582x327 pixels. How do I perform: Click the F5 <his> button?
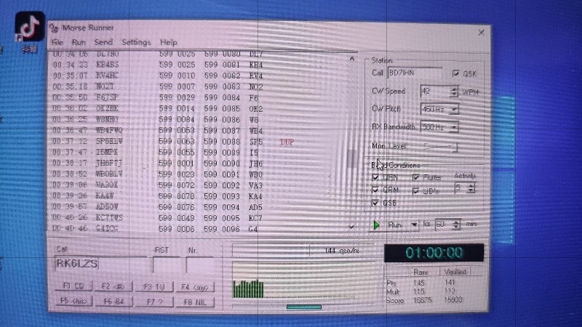tap(73, 301)
